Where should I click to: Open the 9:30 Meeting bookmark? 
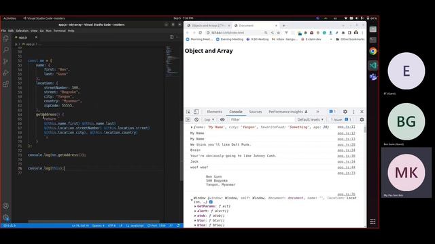(258, 39)
